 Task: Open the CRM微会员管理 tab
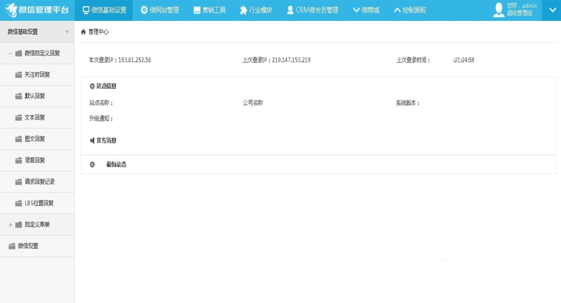[312, 10]
